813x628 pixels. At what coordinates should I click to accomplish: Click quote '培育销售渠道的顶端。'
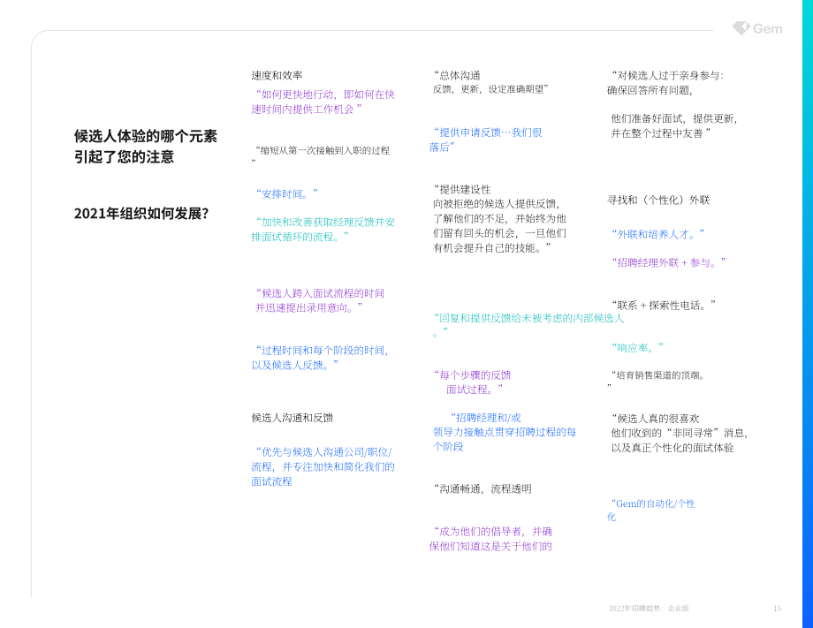[x=656, y=380]
